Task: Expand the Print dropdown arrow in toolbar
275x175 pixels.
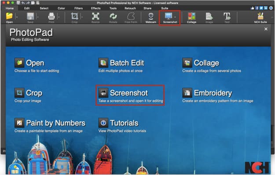Action: [x=59, y=17]
